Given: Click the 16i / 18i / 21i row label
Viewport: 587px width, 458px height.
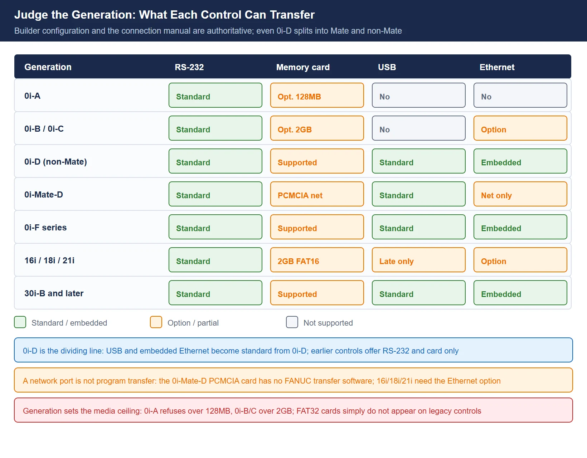Looking at the screenshot, I should coord(49,260).
